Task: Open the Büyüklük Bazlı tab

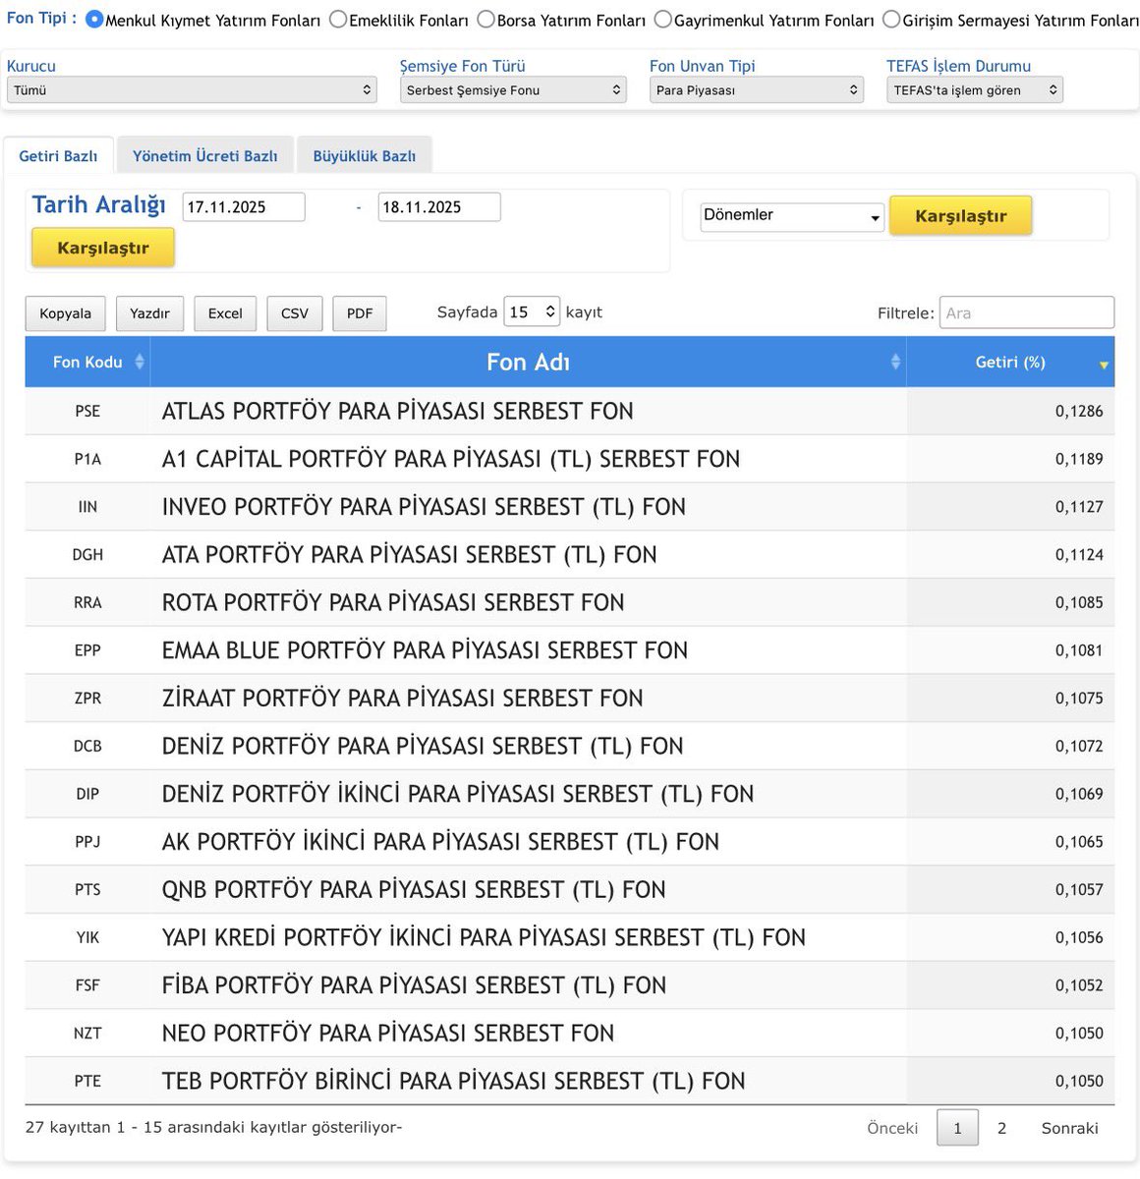Action: 365,154
